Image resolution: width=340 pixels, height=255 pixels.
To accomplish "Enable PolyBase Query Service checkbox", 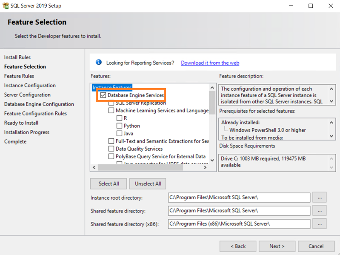I will pos(111,156).
